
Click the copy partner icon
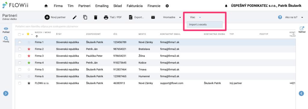click(x=85, y=17)
